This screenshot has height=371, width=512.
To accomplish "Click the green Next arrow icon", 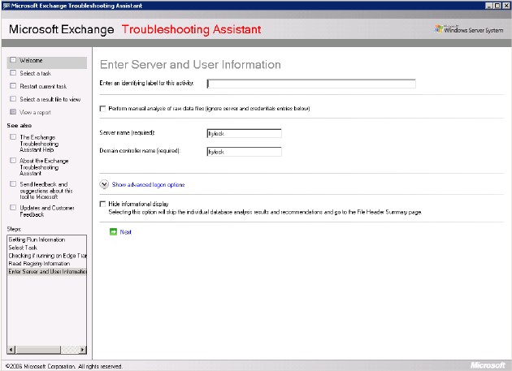I will click(113, 231).
